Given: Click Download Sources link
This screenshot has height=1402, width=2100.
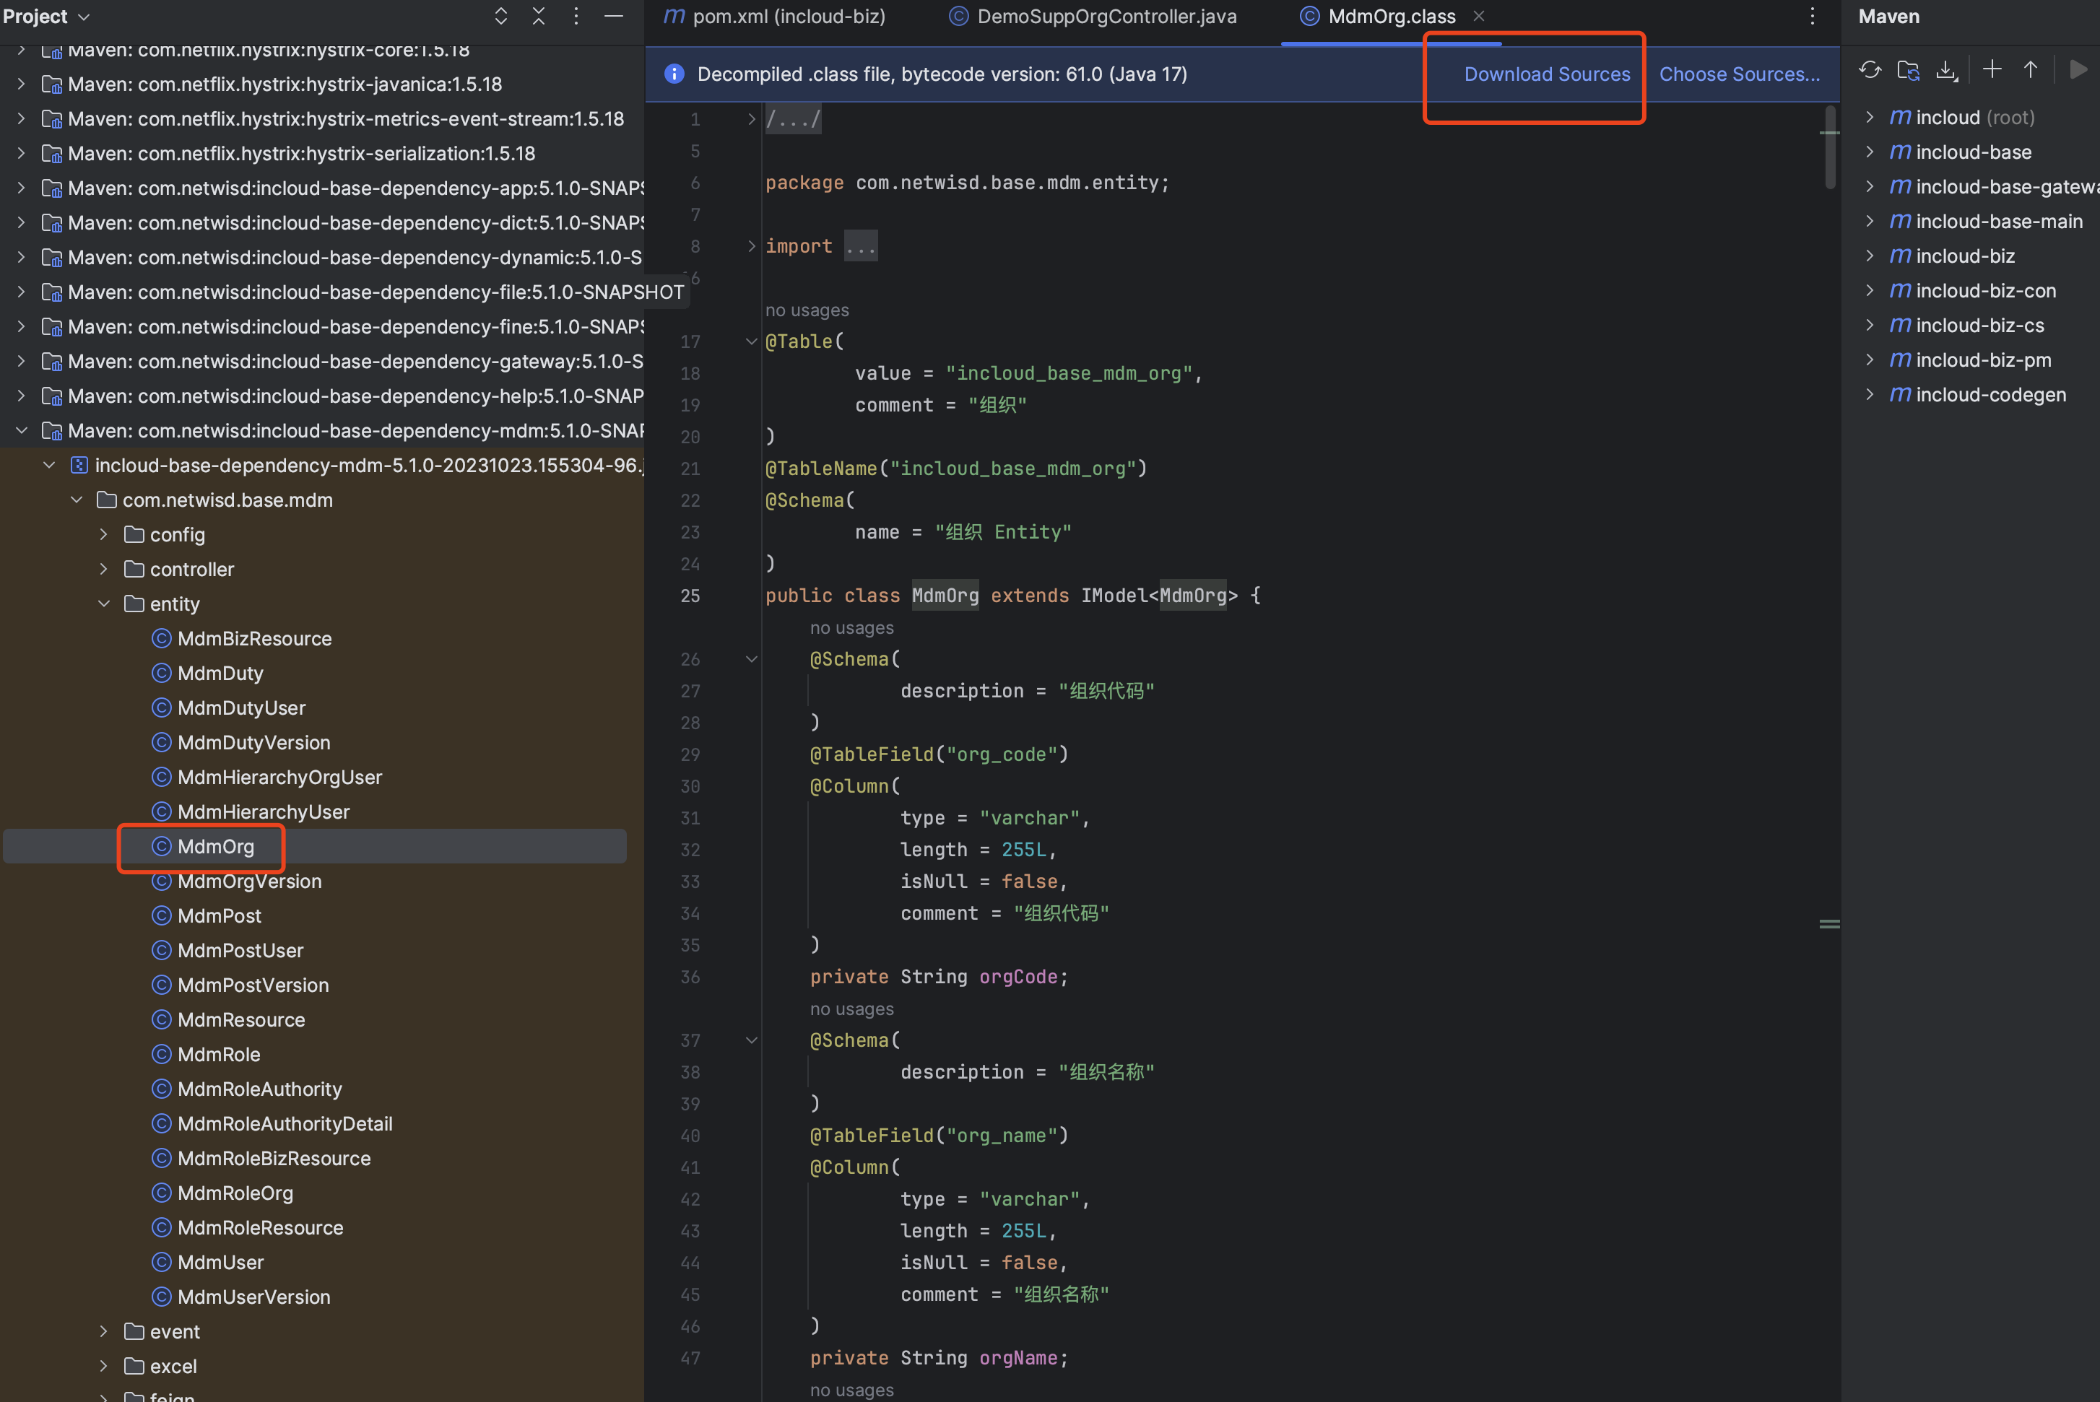Looking at the screenshot, I should click(x=1546, y=74).
